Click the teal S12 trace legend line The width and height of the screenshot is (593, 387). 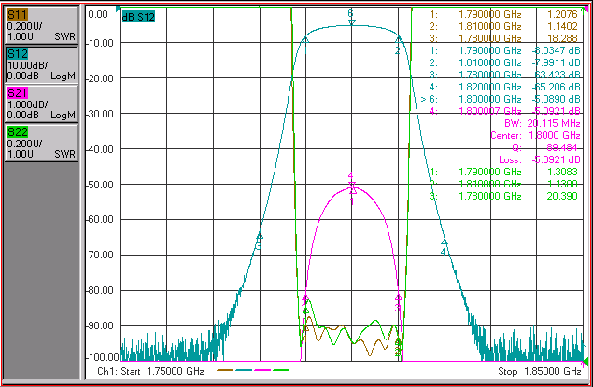pyautogui.click(x=244, y=370)
